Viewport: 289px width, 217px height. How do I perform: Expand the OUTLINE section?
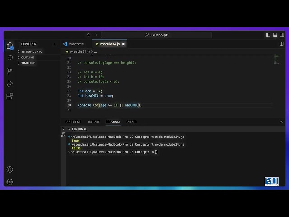[x=26, y=57]
